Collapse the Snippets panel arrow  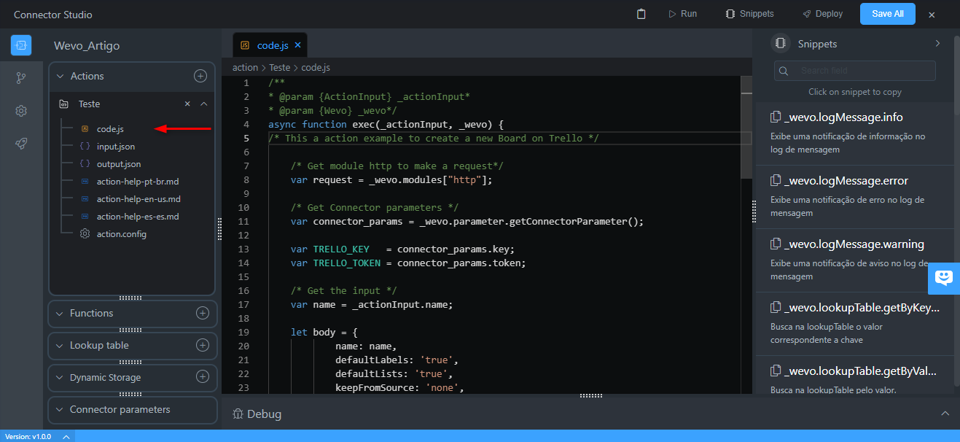pos(937,44)
